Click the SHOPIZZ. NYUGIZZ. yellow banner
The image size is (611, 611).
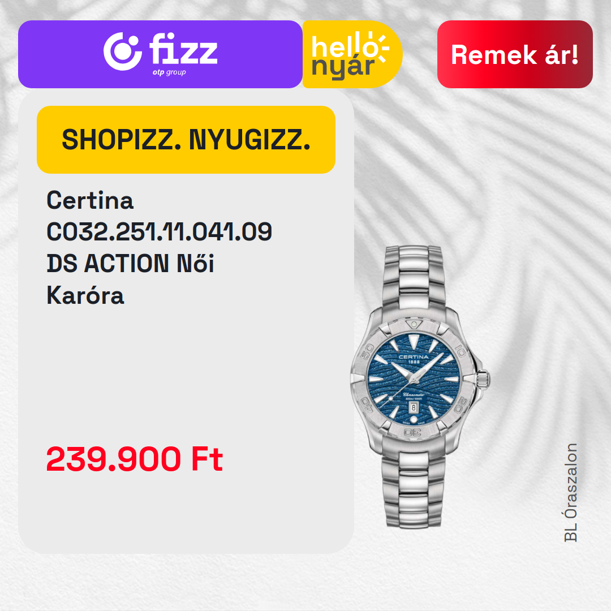[x=186, y=140]
